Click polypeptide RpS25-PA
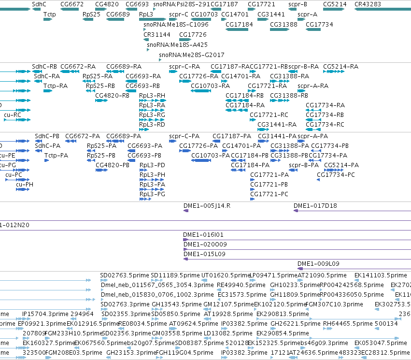This screenshot has width=411, height=360. tap(101, 146)
